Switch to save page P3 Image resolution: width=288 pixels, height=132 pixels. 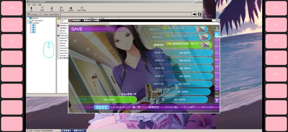click(x=217, y=48)
